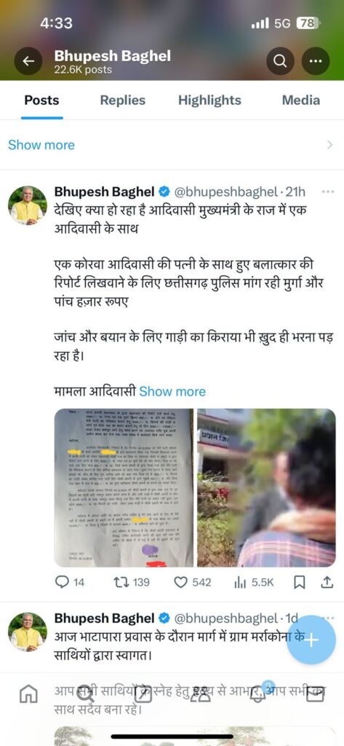Go to Home from bottom bar
Screen dimensions: 344x746
pyautogui.click(x=27, y=695)
